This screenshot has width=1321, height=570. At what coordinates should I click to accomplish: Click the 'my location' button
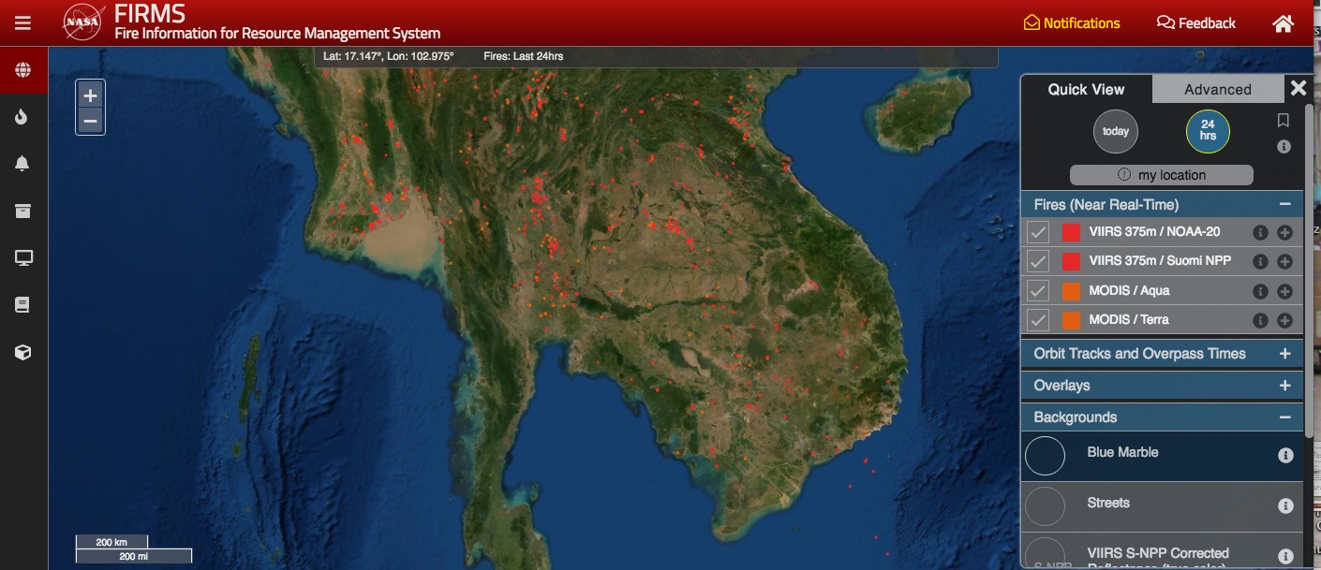[x=1162, y=175]
